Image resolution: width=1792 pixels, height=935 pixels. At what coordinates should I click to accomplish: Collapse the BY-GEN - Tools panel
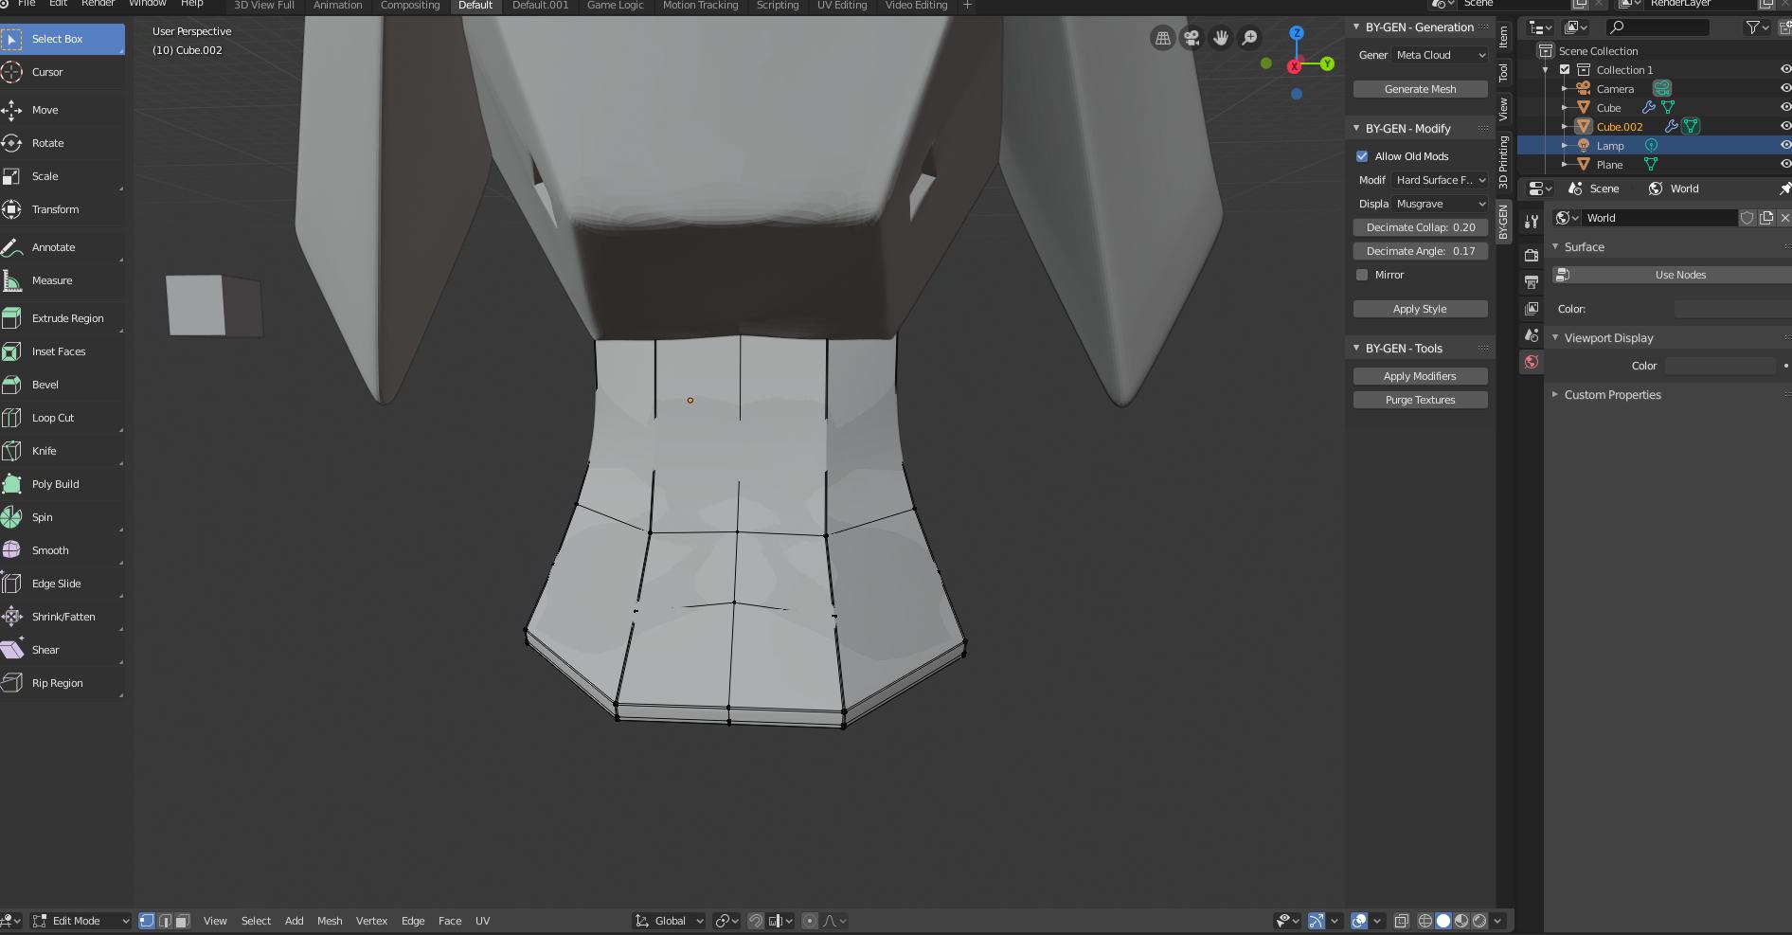tap(1356, 349)
